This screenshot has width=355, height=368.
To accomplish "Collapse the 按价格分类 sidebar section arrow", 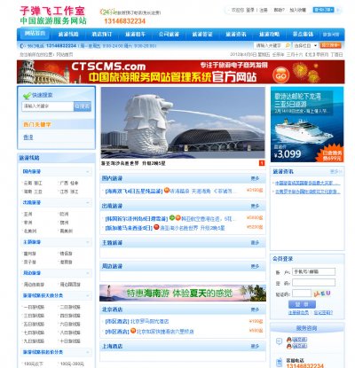I will click(88, 352).
